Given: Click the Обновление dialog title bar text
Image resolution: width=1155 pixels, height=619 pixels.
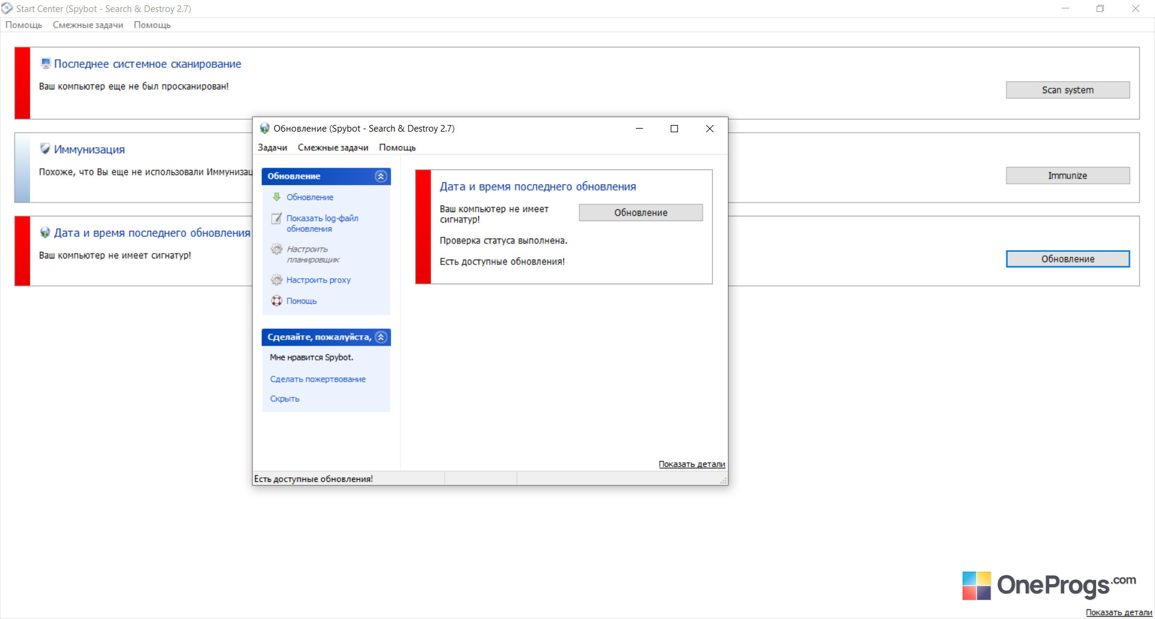Looking at the screenshot, I should click(364, 128).
